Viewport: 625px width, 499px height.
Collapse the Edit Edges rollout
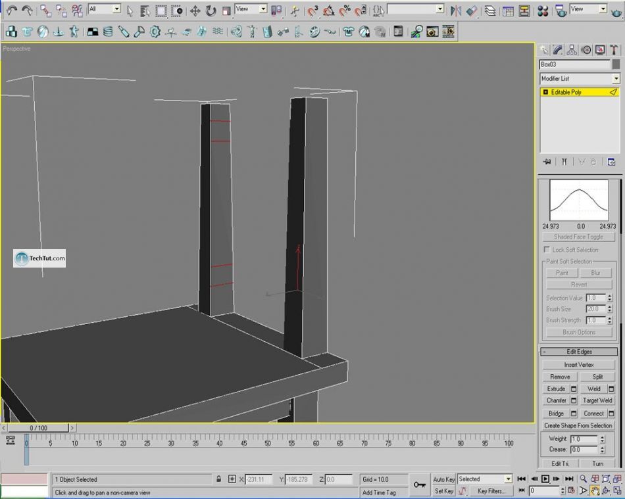pos(579,352)
